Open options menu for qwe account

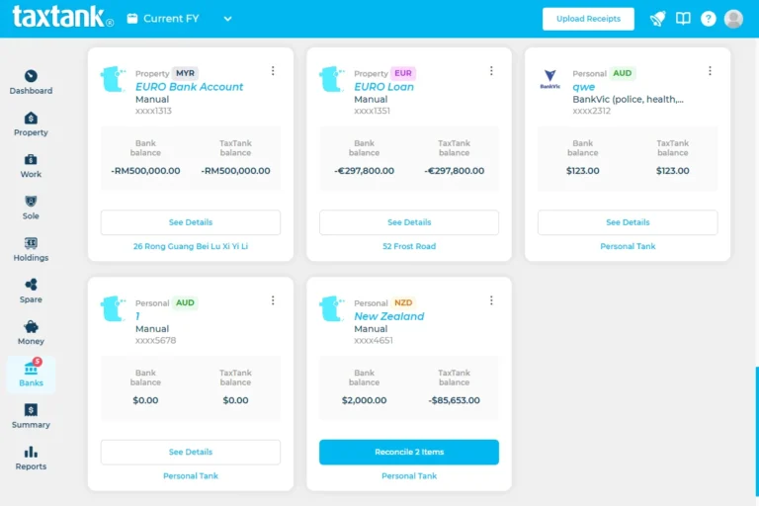tap(711, 71)
